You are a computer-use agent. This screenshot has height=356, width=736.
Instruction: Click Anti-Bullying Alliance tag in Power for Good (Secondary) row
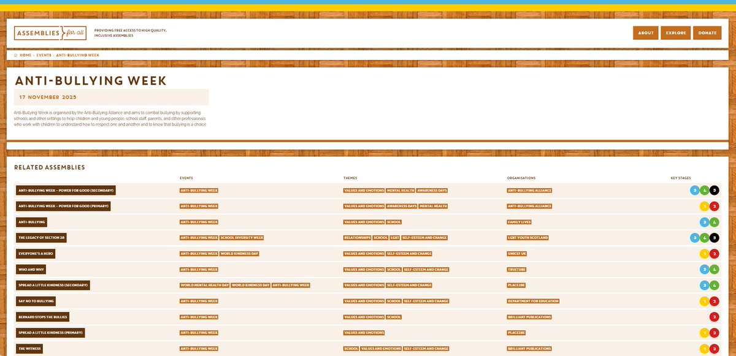point(529,190)
